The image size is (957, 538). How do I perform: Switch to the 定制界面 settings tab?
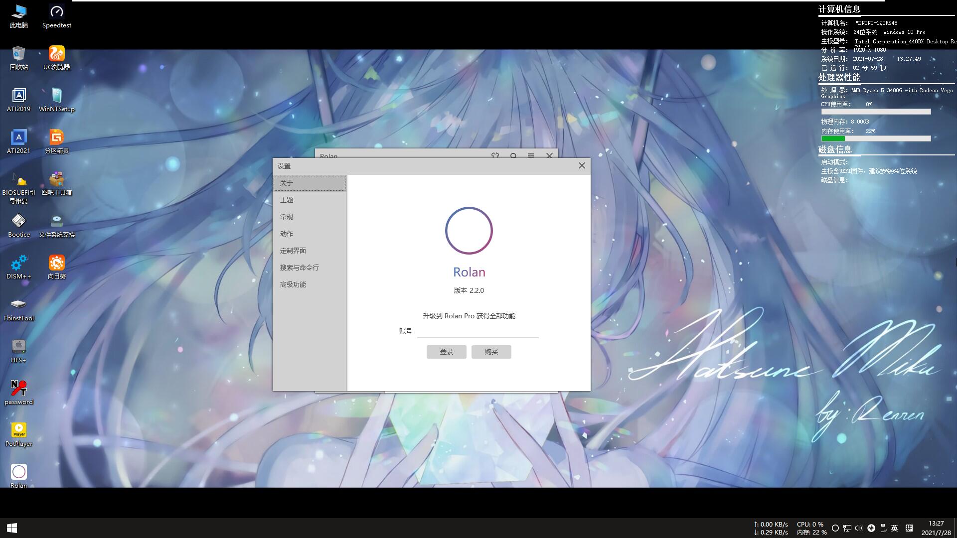(310, 251)
